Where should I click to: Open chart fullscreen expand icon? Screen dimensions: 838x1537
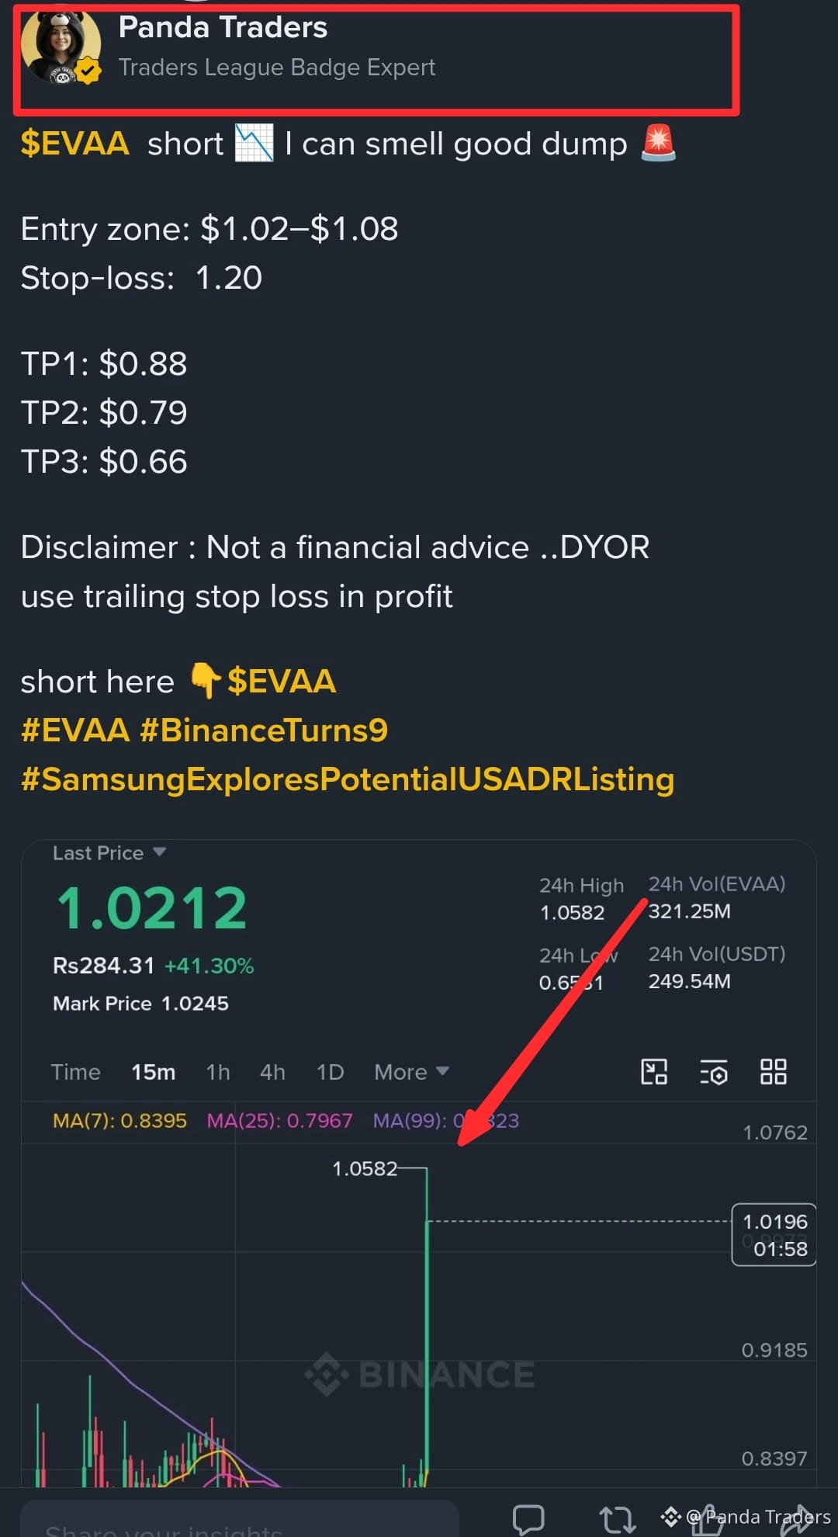pyautogui.click(x=654, y=1072)
